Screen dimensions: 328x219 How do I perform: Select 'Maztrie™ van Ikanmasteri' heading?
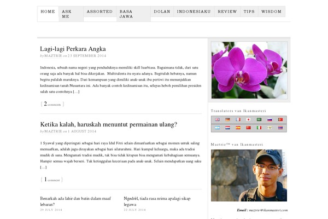(x=237, y=145)
